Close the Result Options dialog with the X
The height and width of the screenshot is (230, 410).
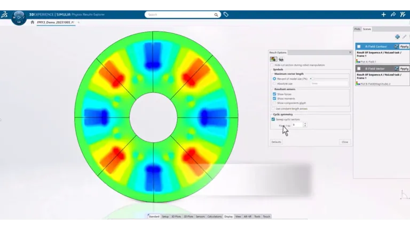pos(350,52)
